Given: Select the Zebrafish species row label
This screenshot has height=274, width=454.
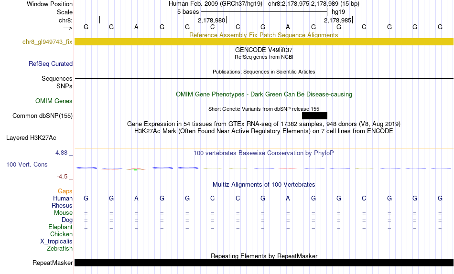Looking at the screenshot, I should click(60, 248).
